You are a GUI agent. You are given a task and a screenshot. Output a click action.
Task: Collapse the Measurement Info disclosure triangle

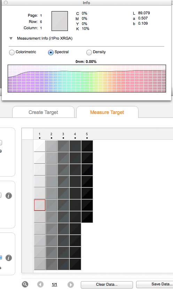pyautogui.click(x=11, y=39)
